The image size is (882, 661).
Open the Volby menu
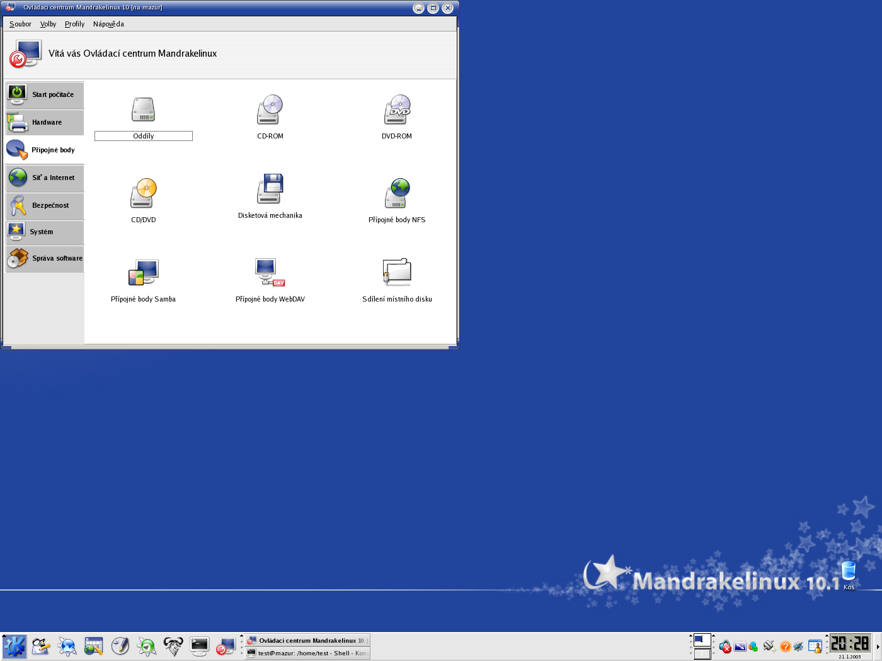click(48, 24)
